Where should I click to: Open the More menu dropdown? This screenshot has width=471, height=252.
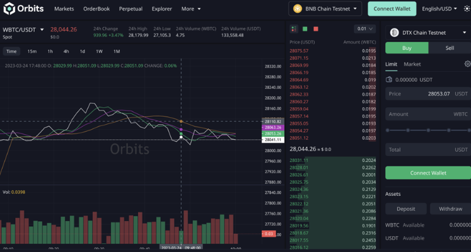point(191,9)
